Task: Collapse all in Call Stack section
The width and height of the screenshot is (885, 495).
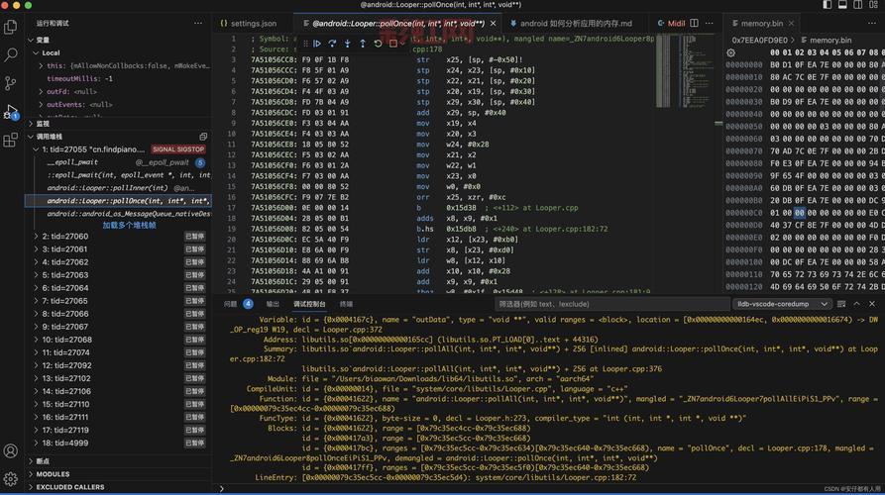Action: [203, 137]
